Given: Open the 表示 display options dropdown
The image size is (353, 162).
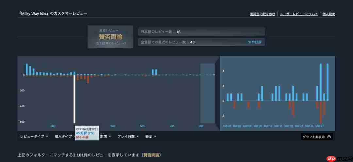Looking at the screenshot, I should [x=151, y=136].
